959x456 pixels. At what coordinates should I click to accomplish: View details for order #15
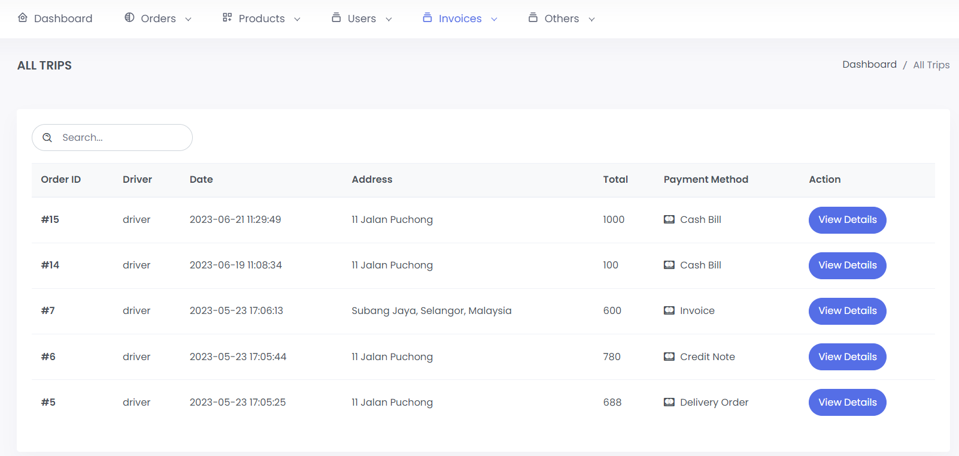point(847,220)
